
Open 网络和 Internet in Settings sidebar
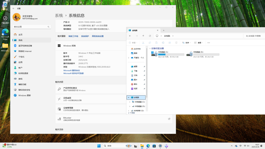(32, 51)
